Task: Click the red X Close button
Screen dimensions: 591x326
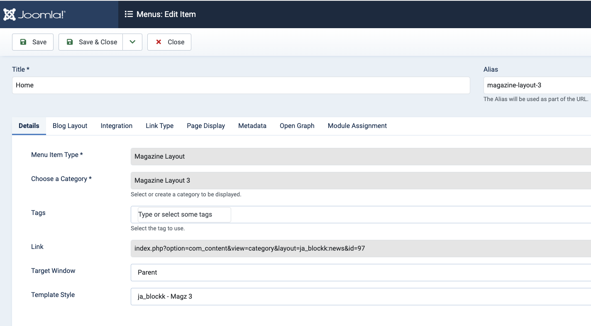Action: (169, 42)
